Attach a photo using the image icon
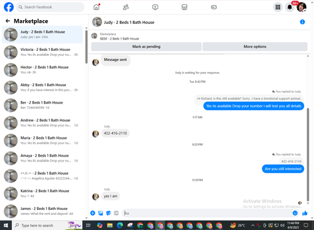This screenshot has height=230, width=314. coord(100,213)
